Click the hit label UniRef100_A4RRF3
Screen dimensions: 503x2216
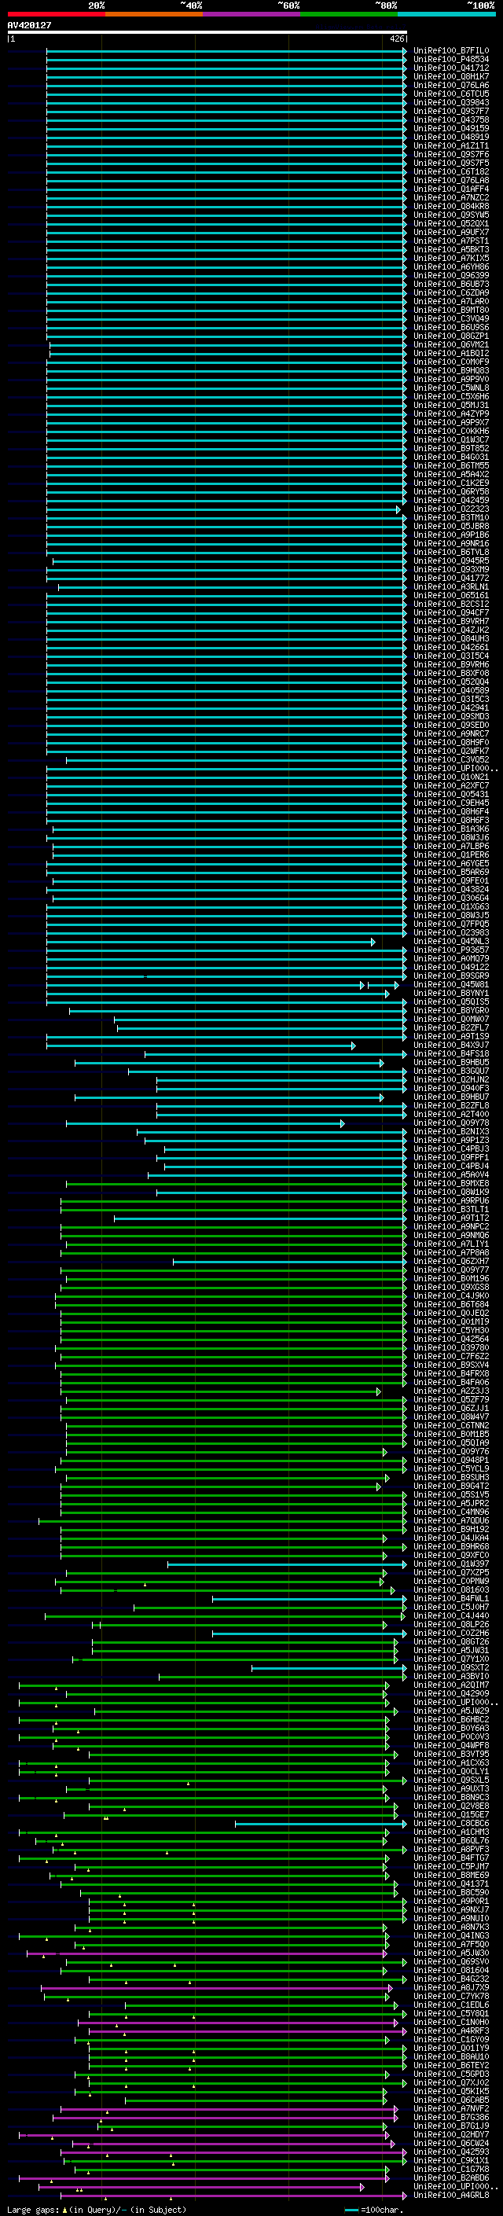tap(451, 2031)
